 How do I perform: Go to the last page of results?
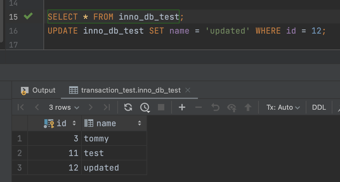coord(107,107)
